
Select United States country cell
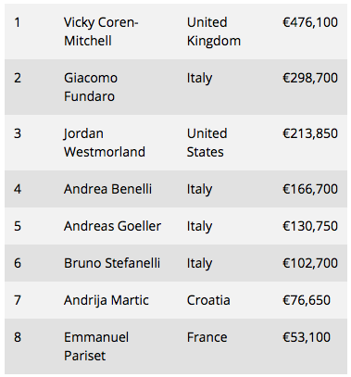207,143
